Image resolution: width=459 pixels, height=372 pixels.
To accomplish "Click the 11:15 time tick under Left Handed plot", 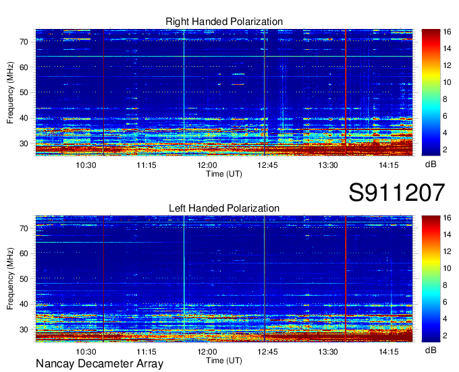I will click(146, 352).
